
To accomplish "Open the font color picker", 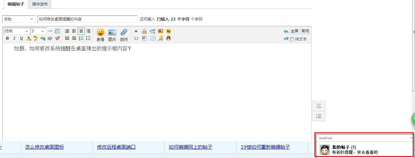I will pyautogui.click(x=29, y=38).
